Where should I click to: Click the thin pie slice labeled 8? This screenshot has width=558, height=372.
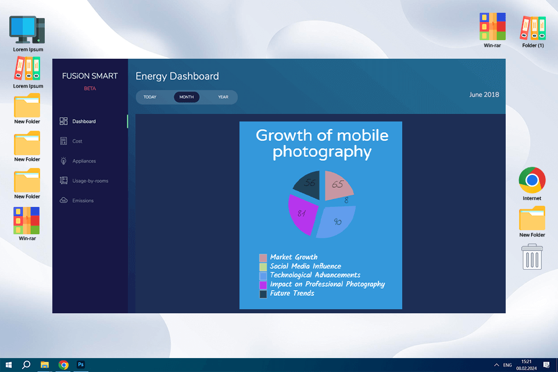346,201
